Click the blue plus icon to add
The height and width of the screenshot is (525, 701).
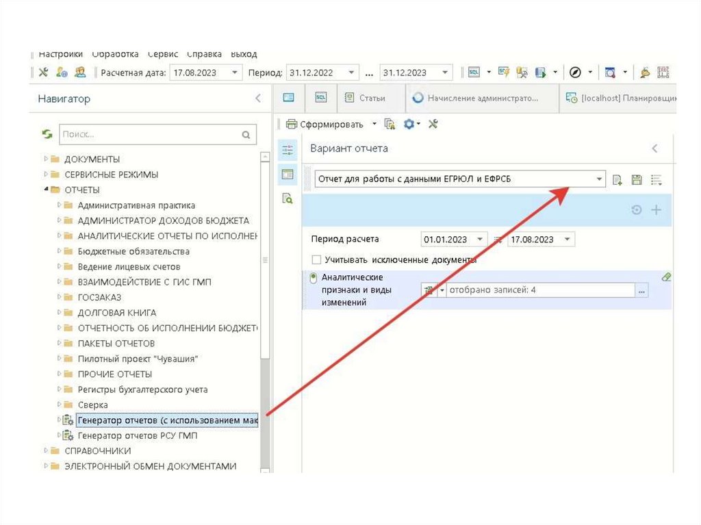point(657,210)
